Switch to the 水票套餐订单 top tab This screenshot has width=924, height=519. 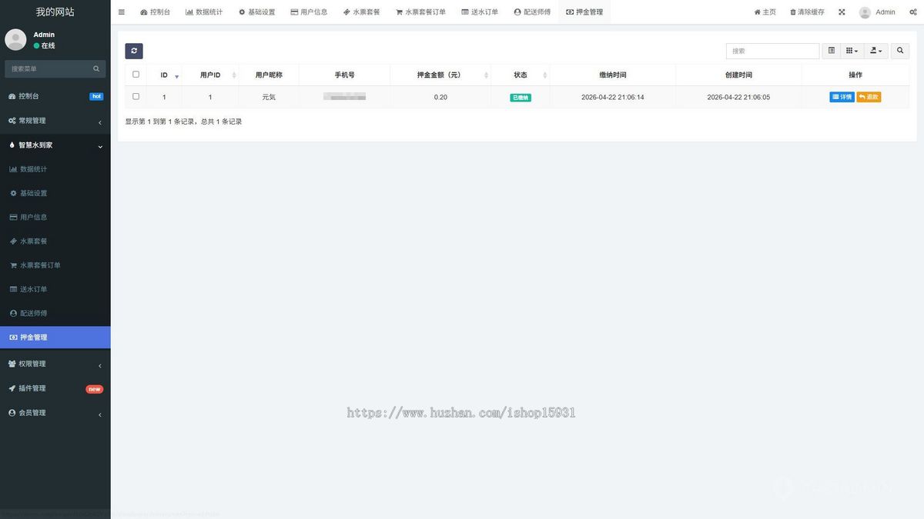(x=421, y=12)
